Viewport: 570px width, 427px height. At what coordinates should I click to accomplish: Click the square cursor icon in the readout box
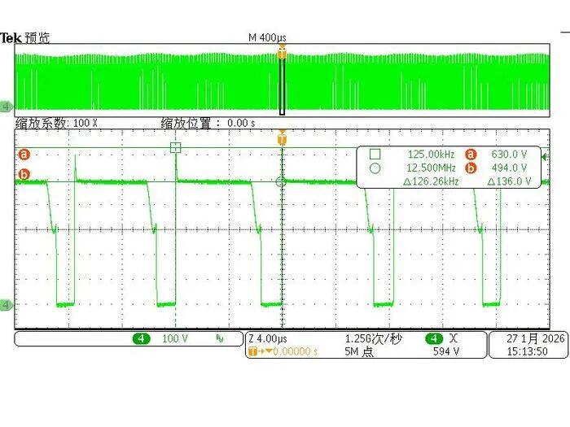tap(375, 155)
